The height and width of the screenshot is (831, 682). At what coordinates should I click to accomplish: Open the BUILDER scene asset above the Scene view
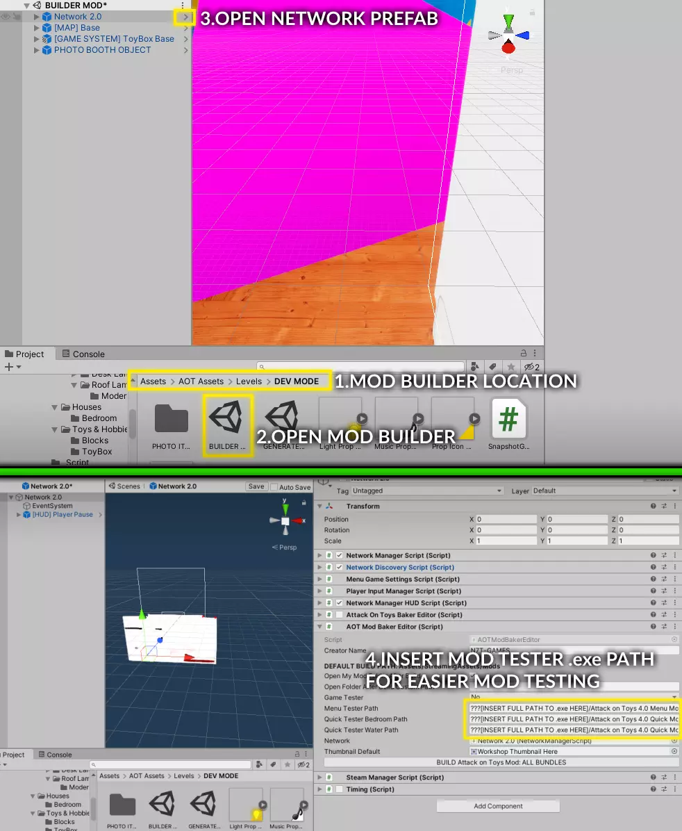[x=227, y=425]
